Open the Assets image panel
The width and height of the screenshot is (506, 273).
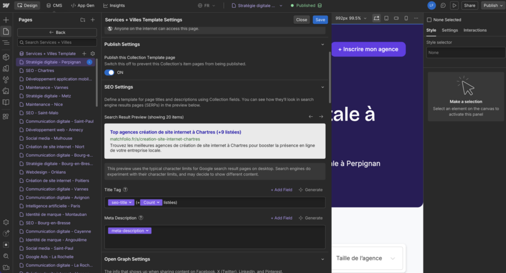pyautogui.click(x=6, y=91)
